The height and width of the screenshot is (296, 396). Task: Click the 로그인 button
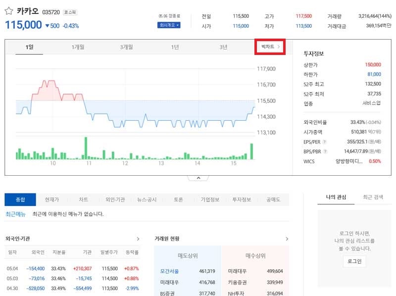click(x=354, y=261)
